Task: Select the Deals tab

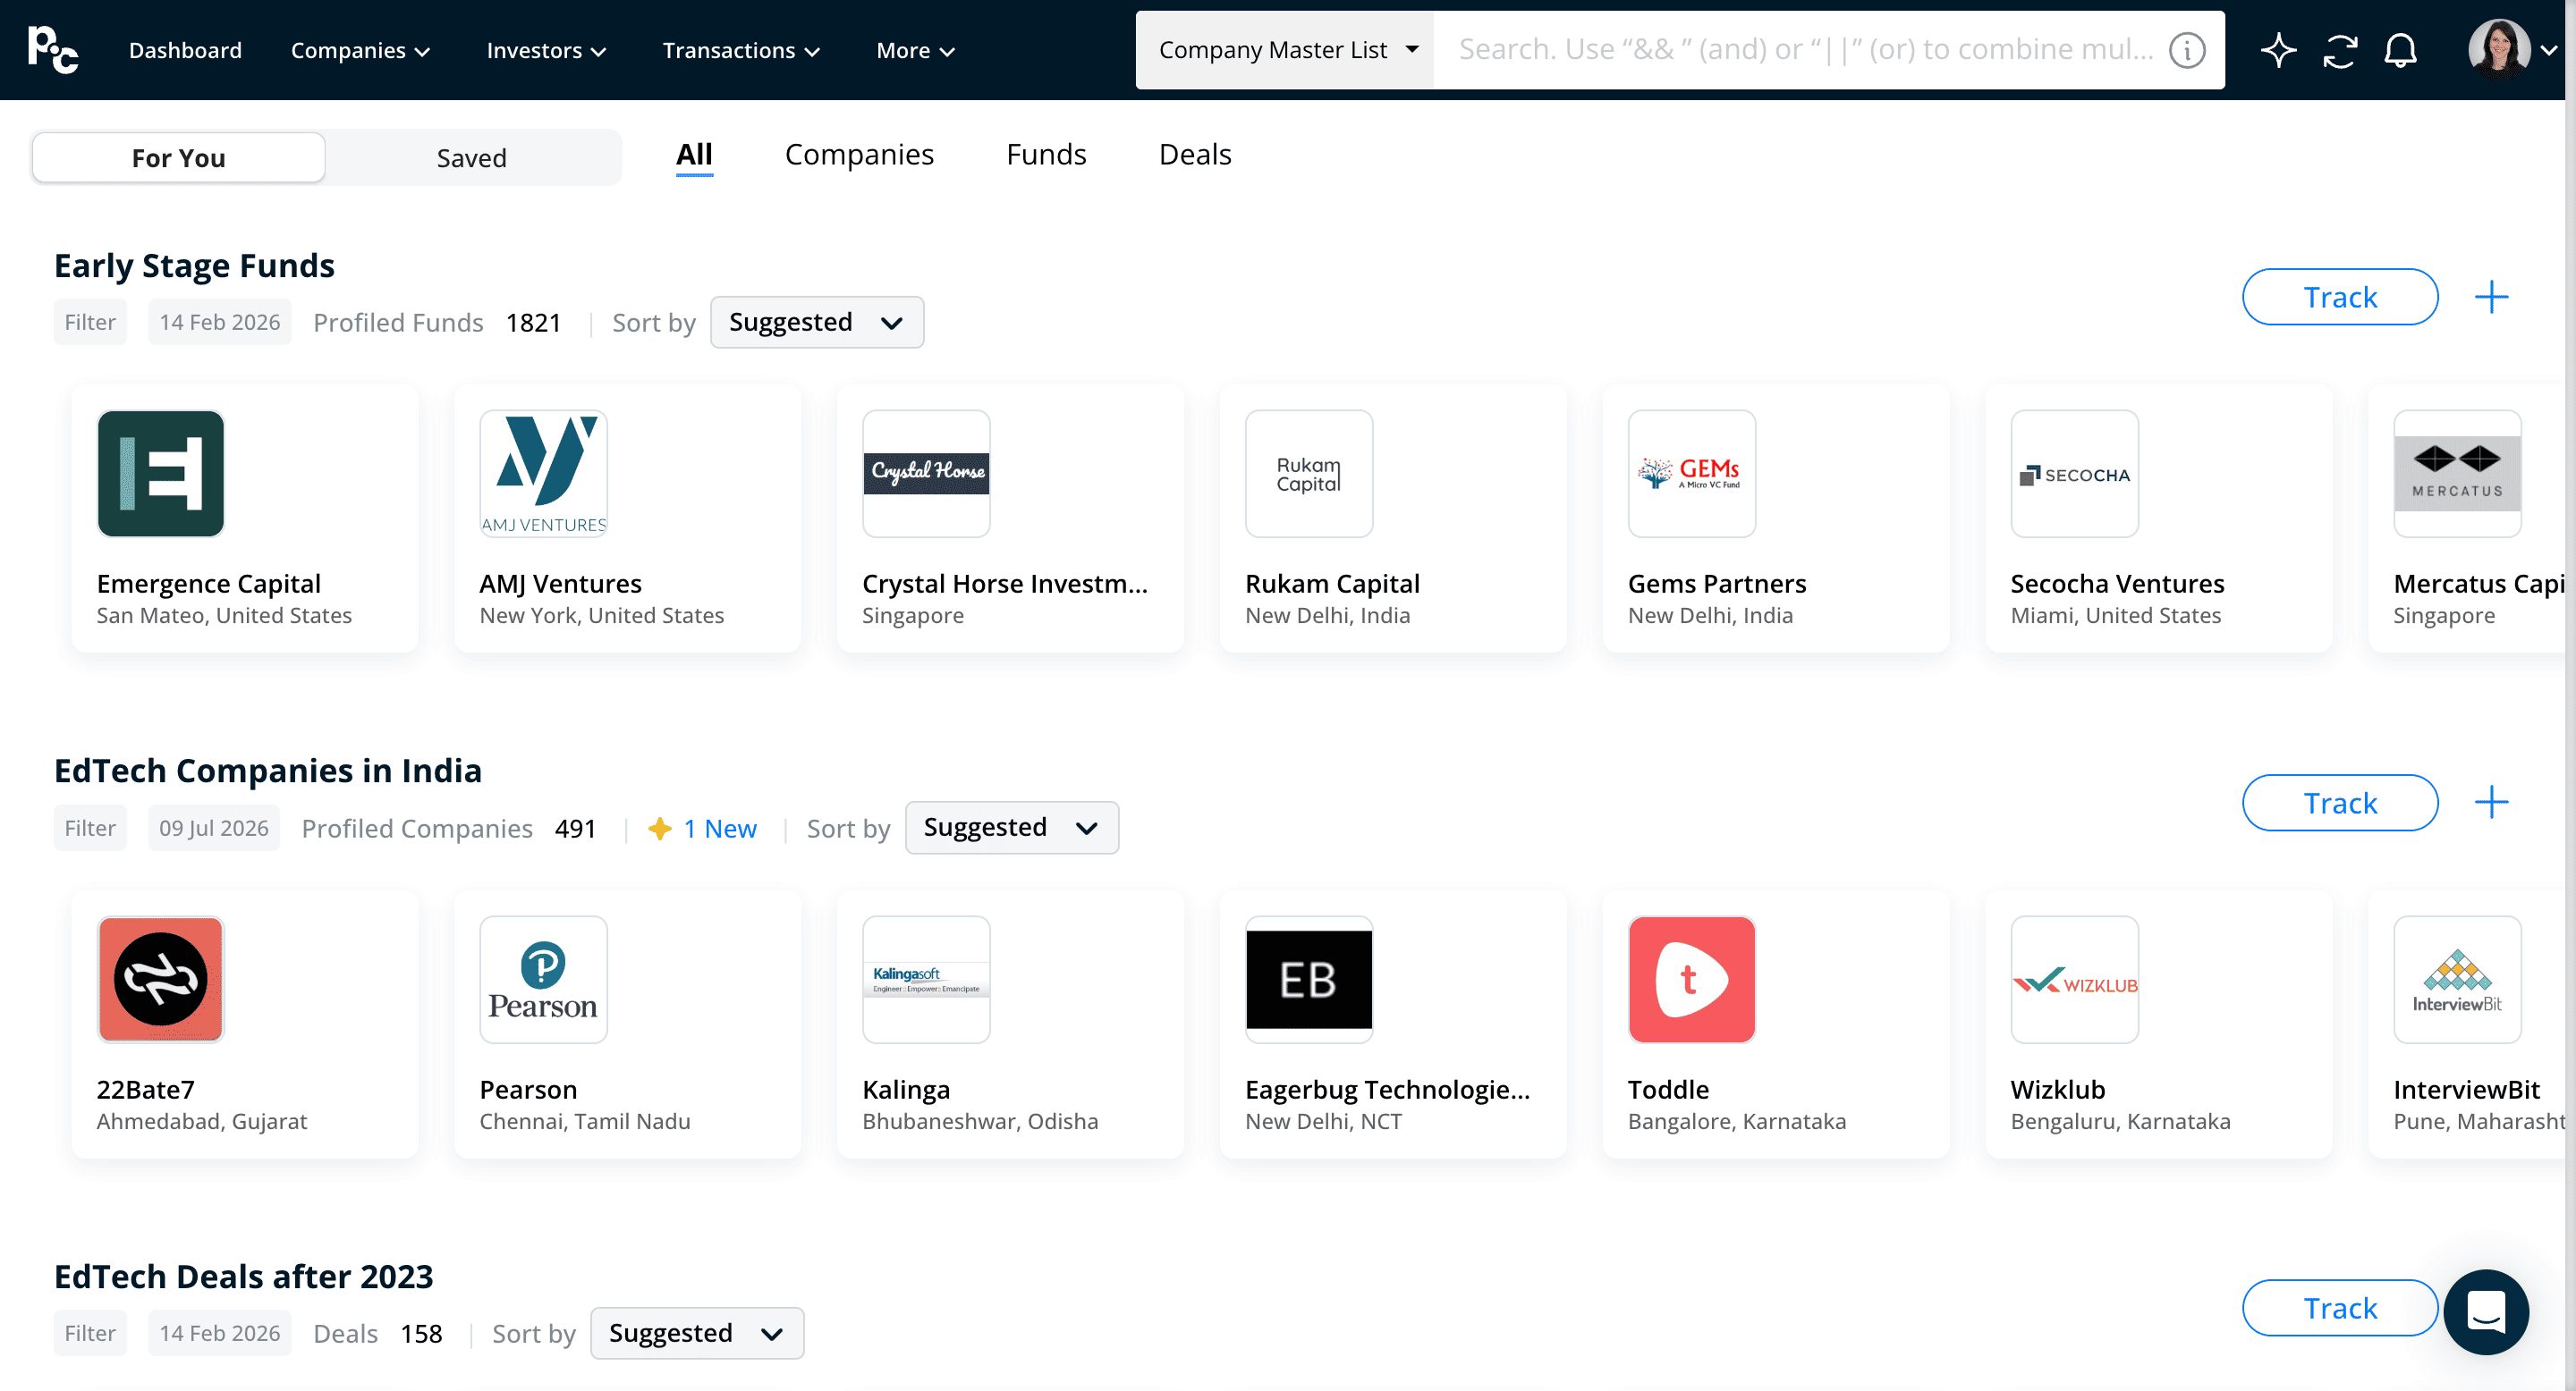Action: [1195, 155]
